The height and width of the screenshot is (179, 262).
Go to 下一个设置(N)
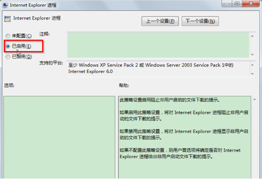pyautogui.click(x=200, y=21)
